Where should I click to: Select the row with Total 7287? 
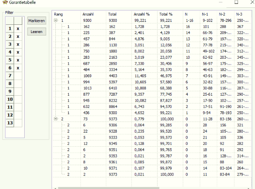pyautogui.click(x=152, y=94)
